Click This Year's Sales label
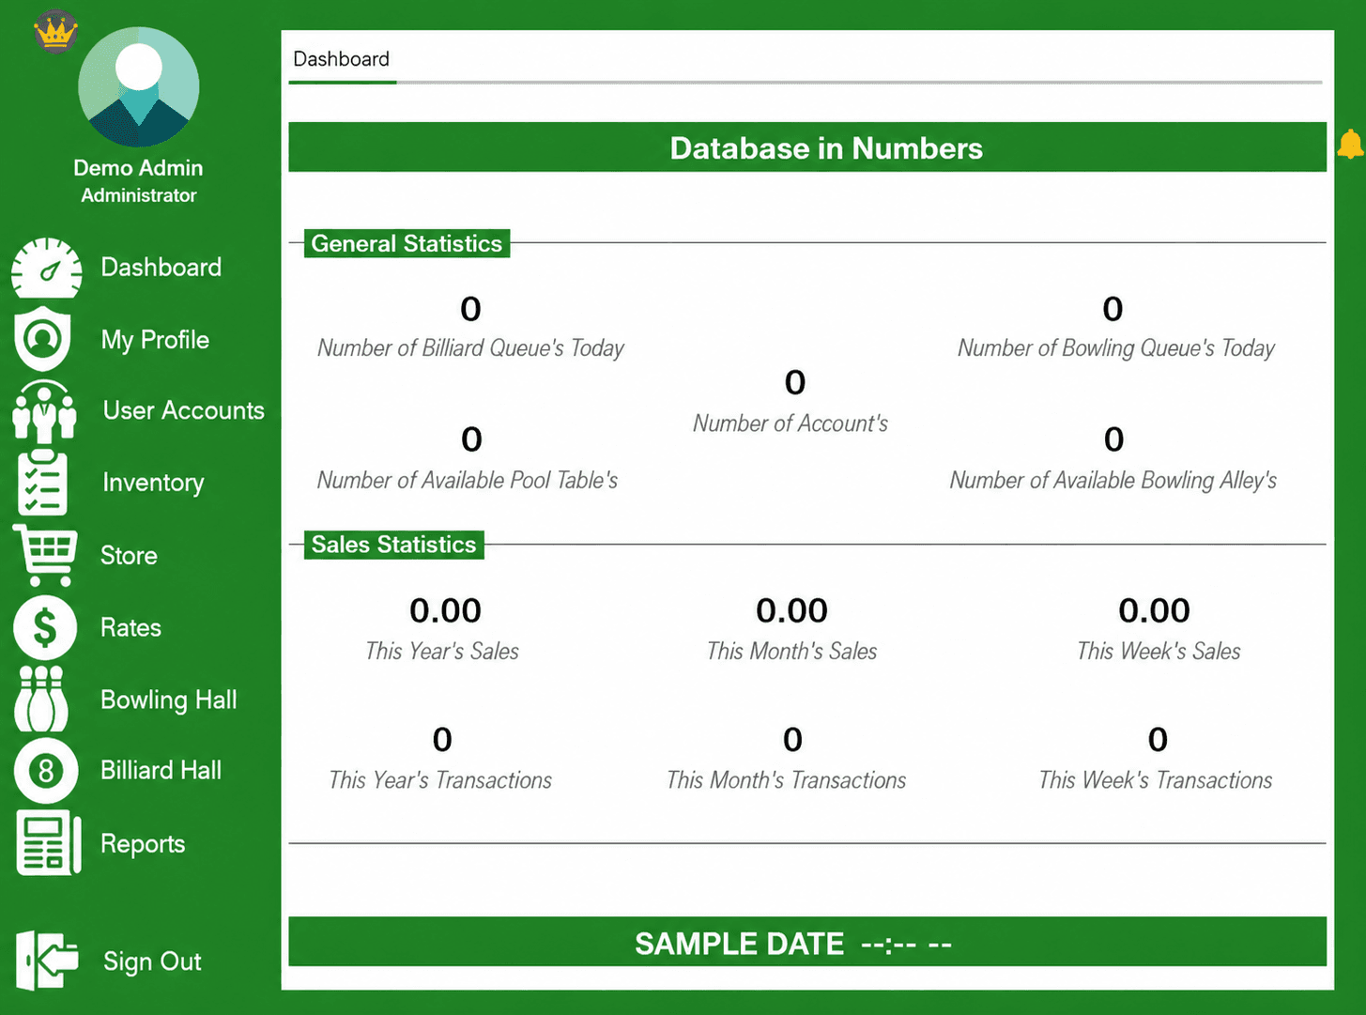The height and width of the screenshot is (1015, 1366). [442, 652]
